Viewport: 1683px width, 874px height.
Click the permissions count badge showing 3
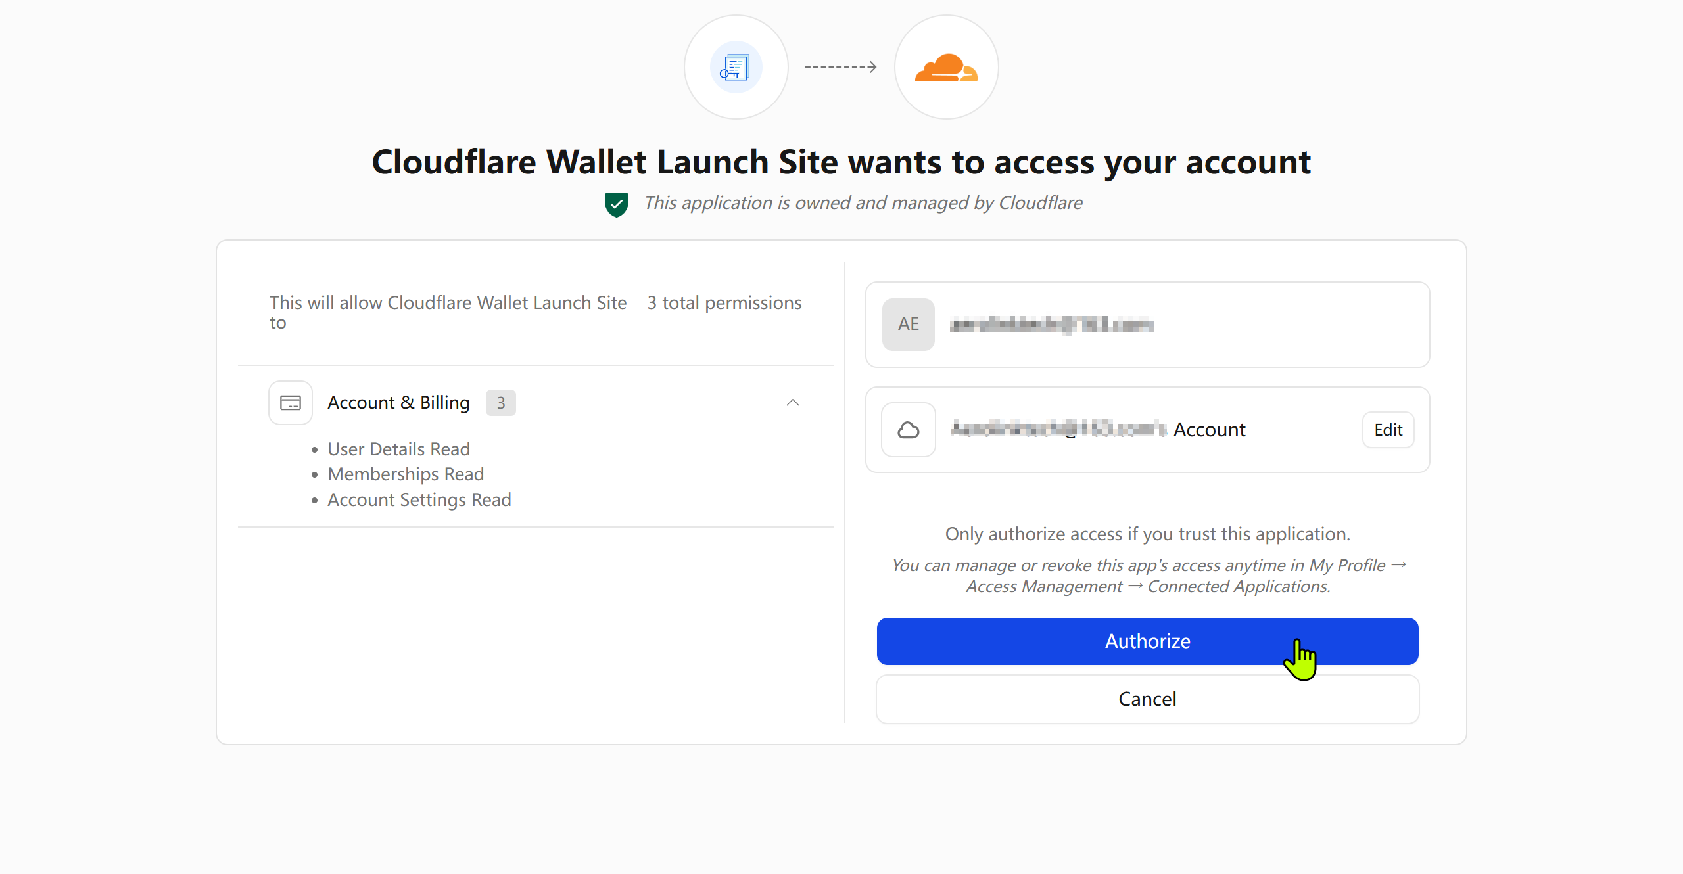(501, 403)
